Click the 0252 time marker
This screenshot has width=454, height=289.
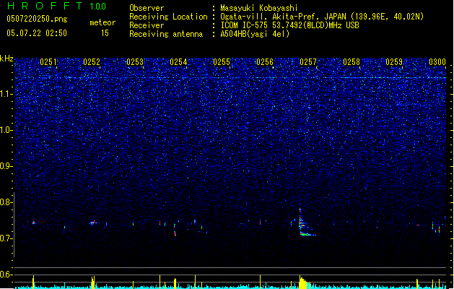[x=92, y=62]
